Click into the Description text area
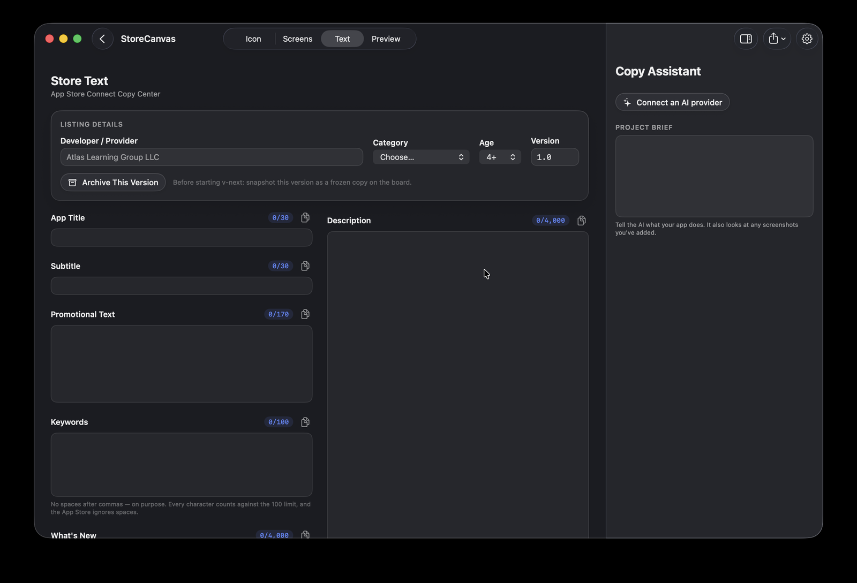The width and height of the screenshot is (857, 583). 457,384
